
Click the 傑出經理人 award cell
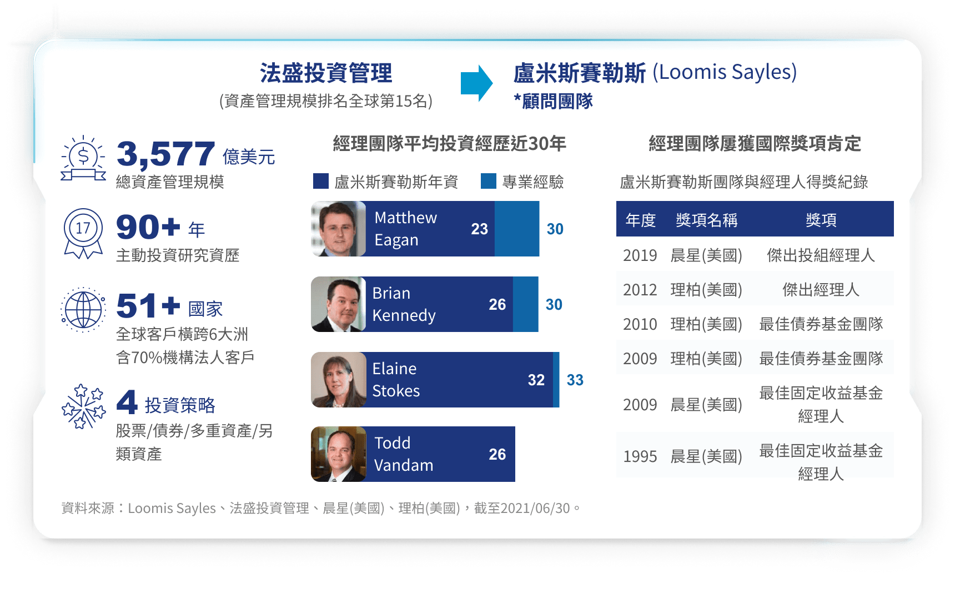tap(821, 290)
